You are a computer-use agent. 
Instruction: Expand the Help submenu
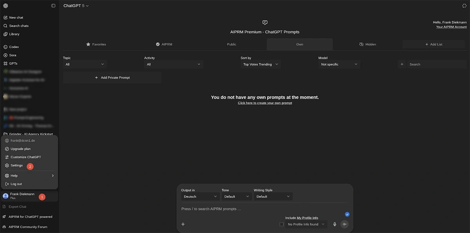point(29,176)
